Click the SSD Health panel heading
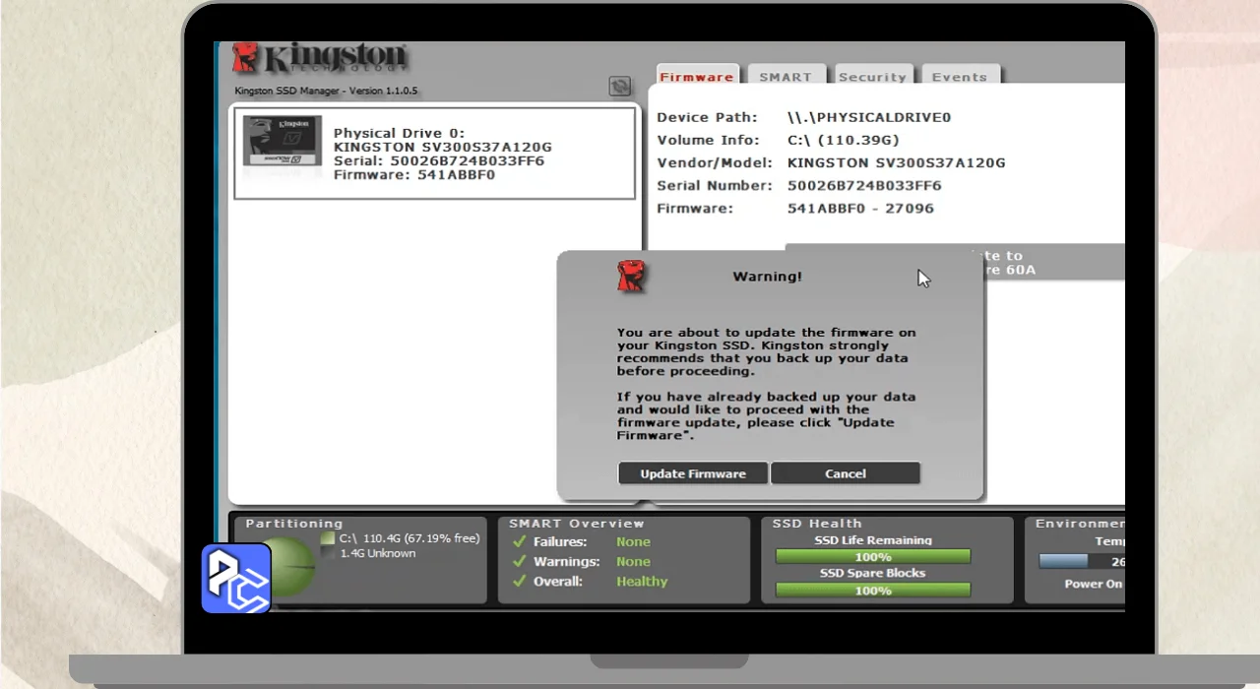 (817, 524)
